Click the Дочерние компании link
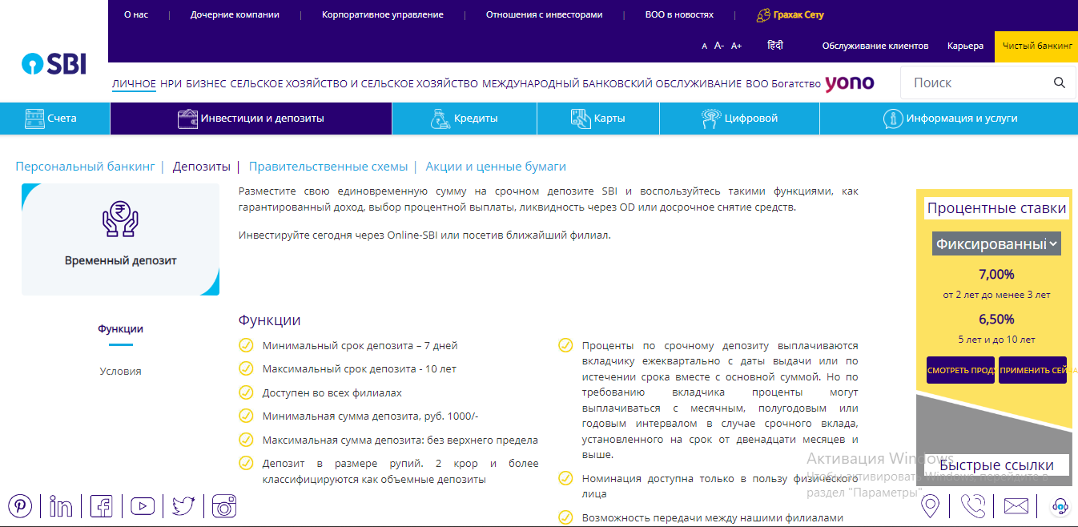This screenshot has height=527, width=1078. point(235,14)
